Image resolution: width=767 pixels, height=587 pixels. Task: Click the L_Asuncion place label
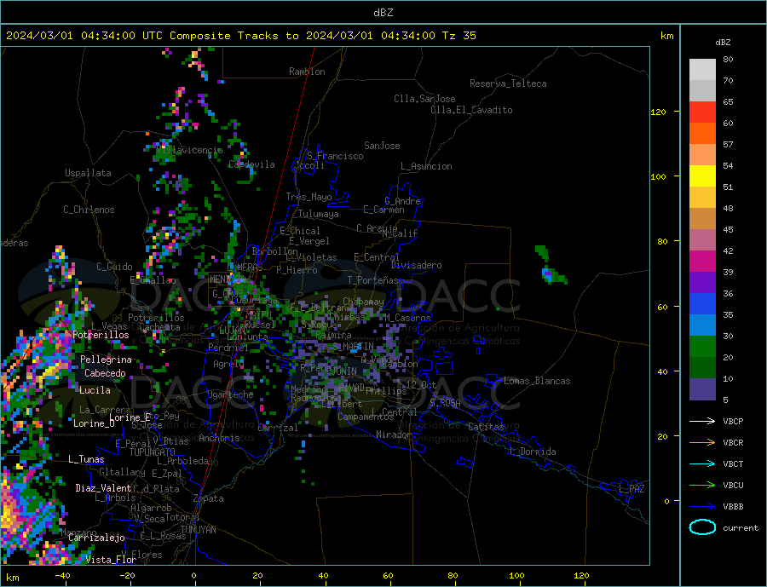(x=426, y=166)
